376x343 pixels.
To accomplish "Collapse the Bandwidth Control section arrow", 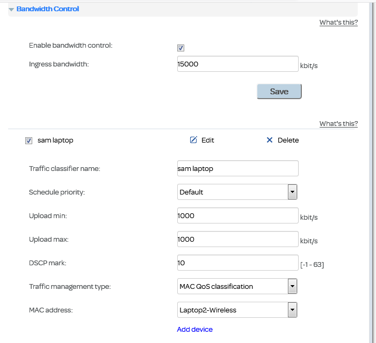I will point(11,10).
